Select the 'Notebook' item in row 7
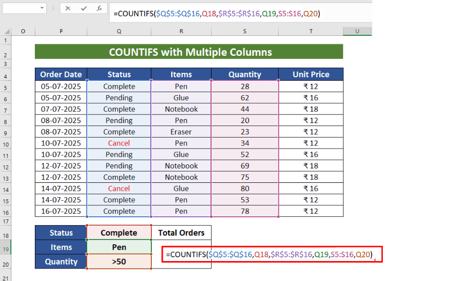This screenshot has width=449, height=281. coord(181,109)
